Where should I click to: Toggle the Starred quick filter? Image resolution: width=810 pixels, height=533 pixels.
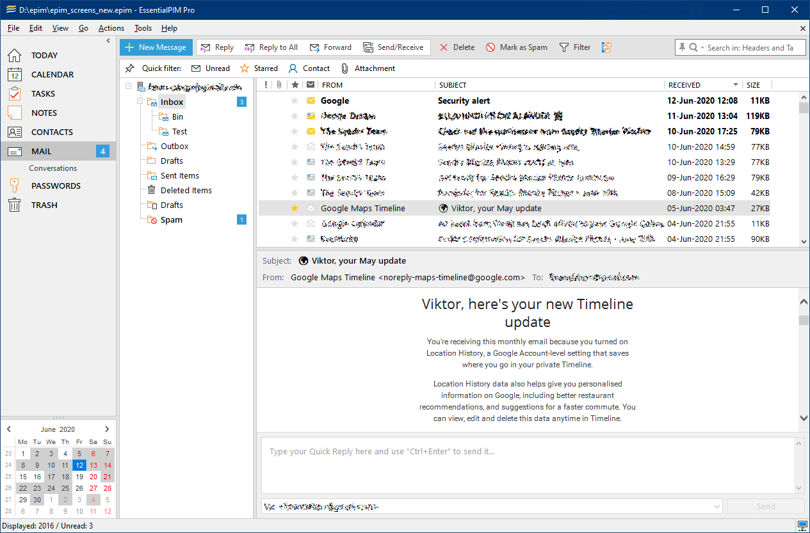(259, 68)
